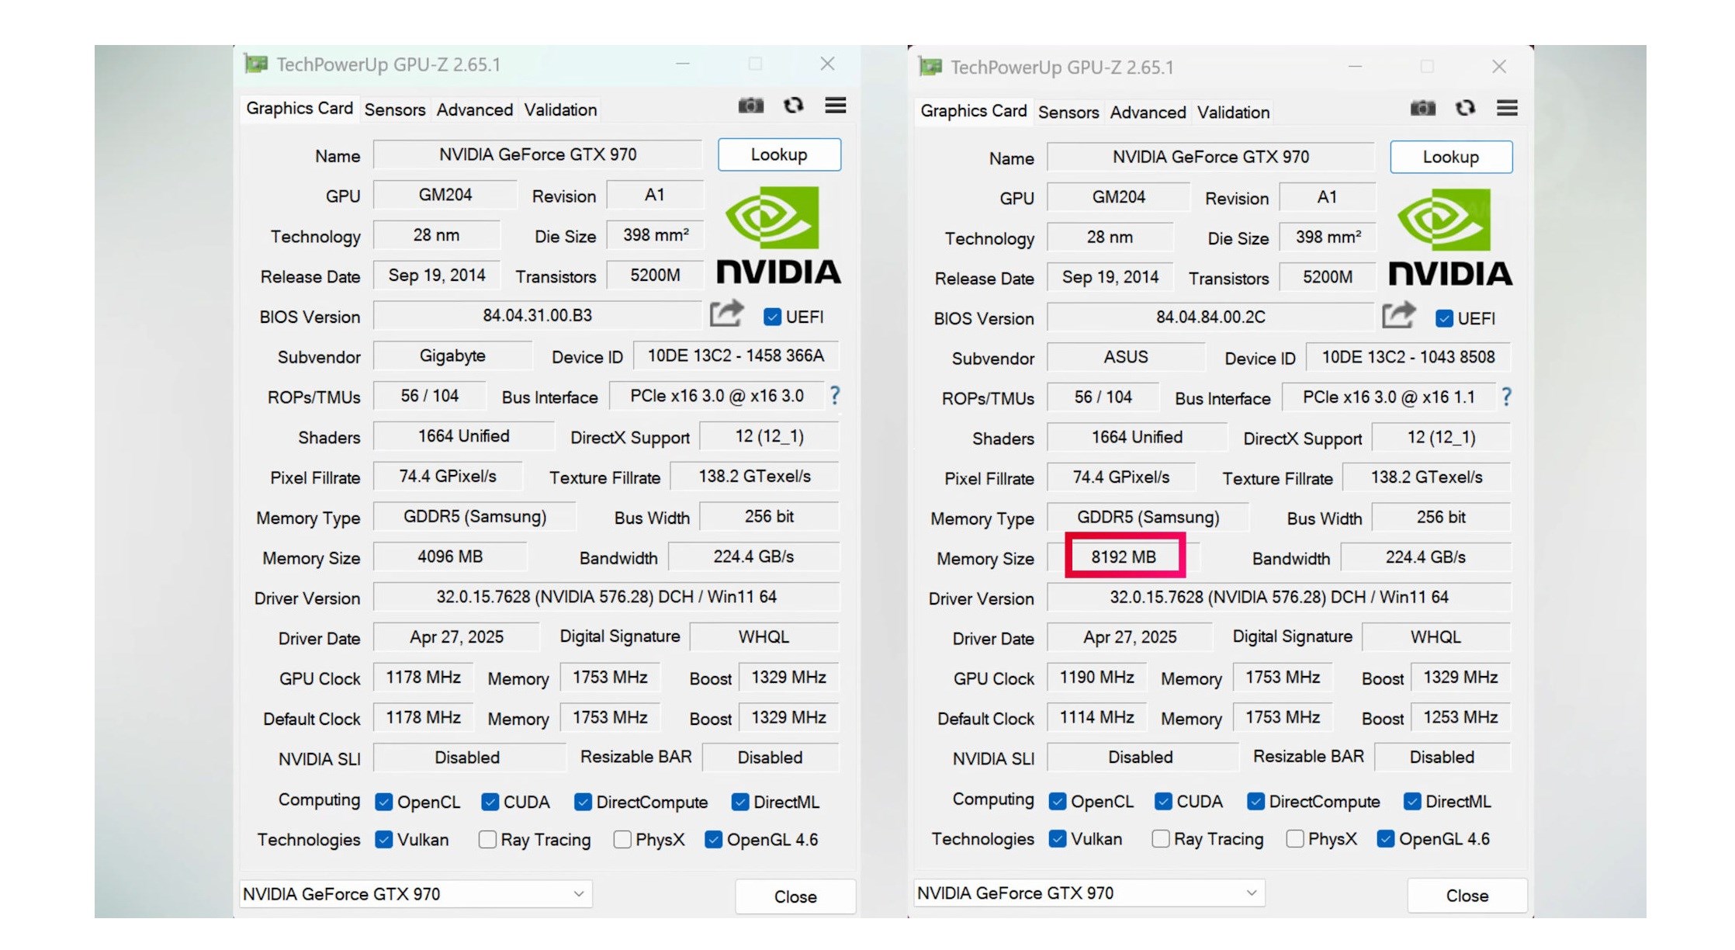1735x950 pixels.
Task: Close the right GPU-Z window with X
Action: pos(1499,67)
